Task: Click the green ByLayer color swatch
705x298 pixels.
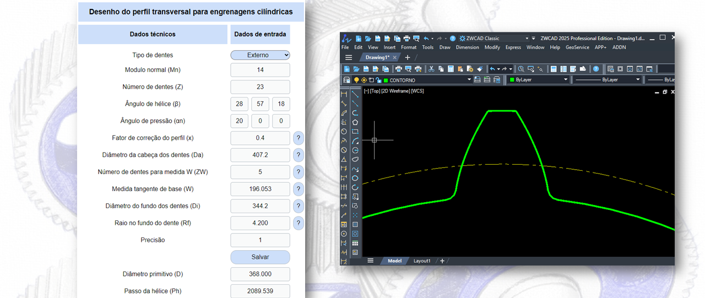Action: (512, 80)
